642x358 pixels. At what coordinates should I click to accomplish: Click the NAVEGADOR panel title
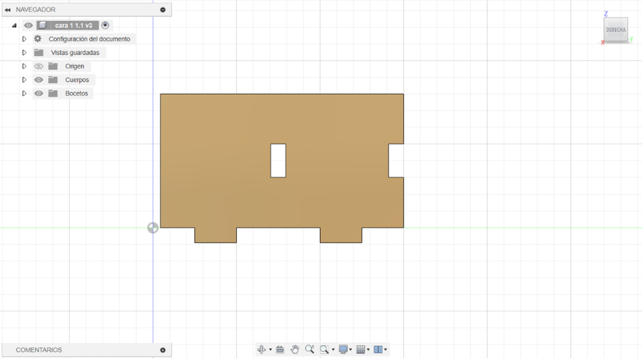[x=36, y=9]
